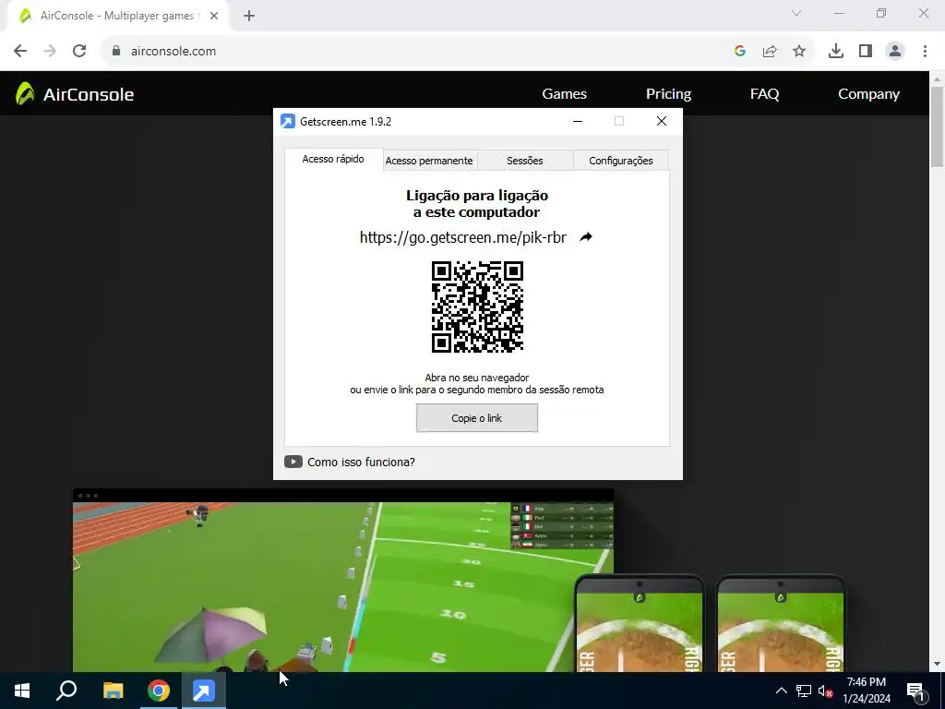
Task: Click the taskbar clock showing 7:46 PM
Action: click(x=866, y=691)
